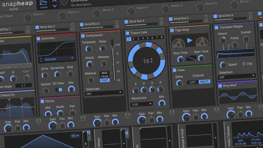Open the preset Browse folder icon
This screenshot has width=263, height=148.
43,3
